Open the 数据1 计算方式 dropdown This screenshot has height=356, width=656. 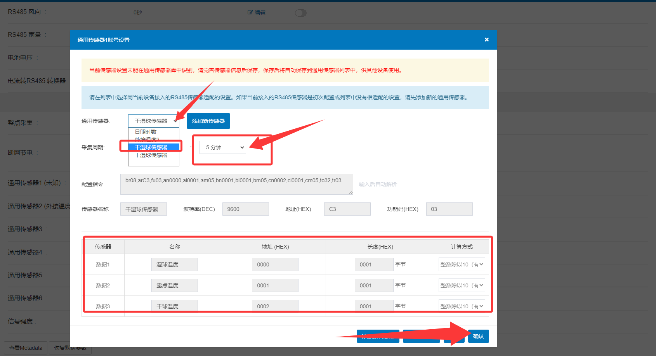(x=462, y=264)
